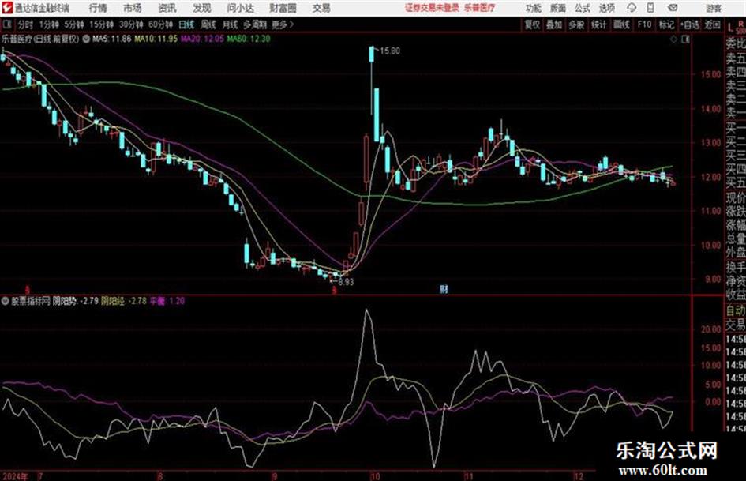Click the MA10: 11.95 indicator value
746x481 pixels.
156,39
